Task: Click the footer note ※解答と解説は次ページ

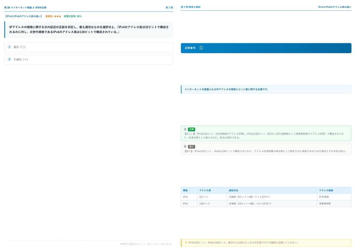Action: point(146,244)
